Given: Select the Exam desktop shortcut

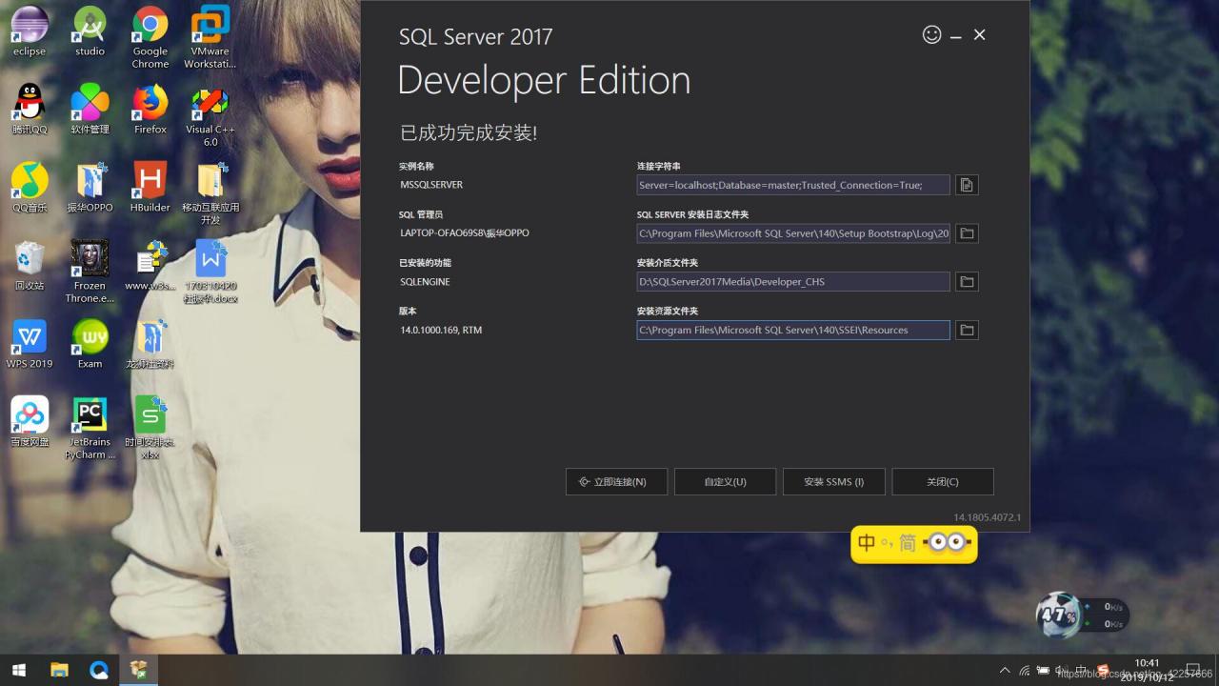Looking at the screenshot, I should click(x=90, y=343).
